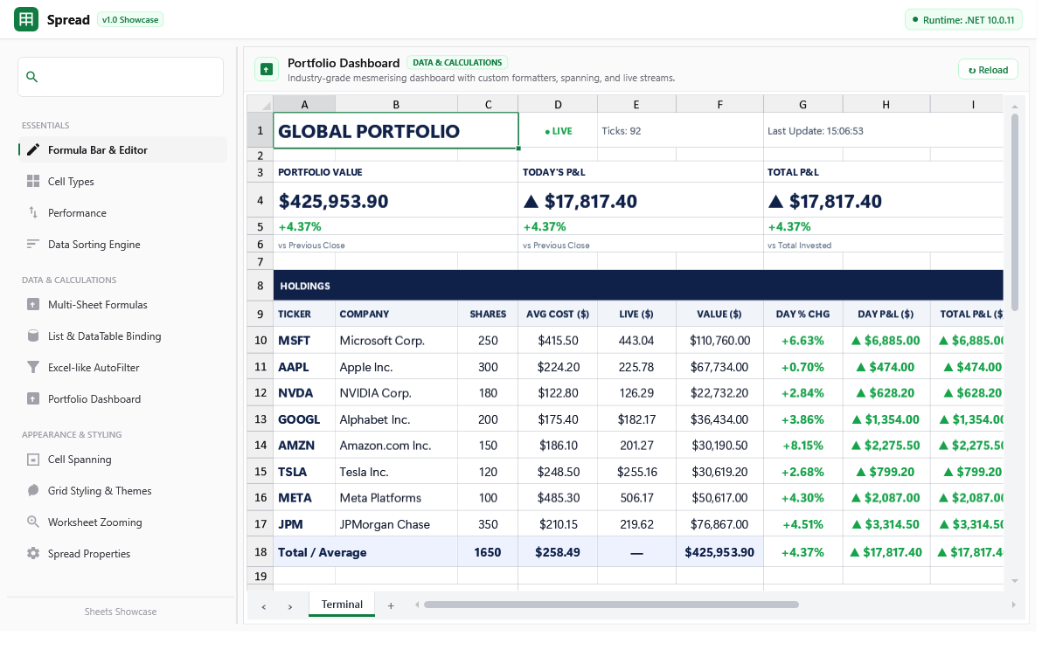Screen dimensions: 1049x664
Task: Switch to the Terminal sheet tab
Action: coord(342,605)
